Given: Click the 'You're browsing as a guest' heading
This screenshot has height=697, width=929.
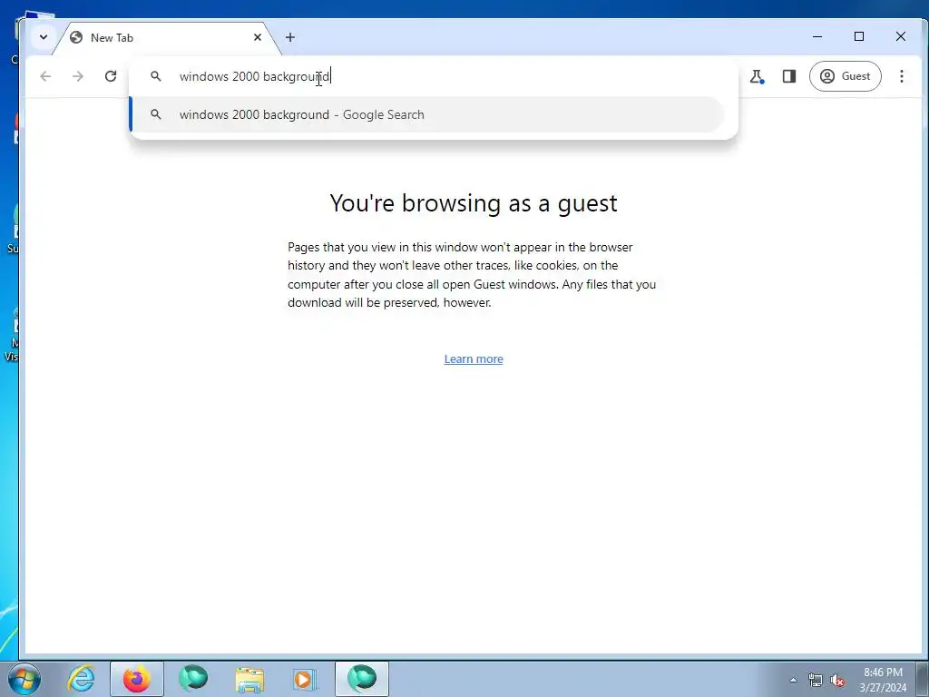Looking at the screenshot, I should [474, 203].
